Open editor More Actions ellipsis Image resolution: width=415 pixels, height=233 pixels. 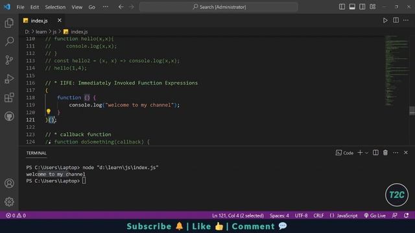pyautogui.click(x=406, y=20)
